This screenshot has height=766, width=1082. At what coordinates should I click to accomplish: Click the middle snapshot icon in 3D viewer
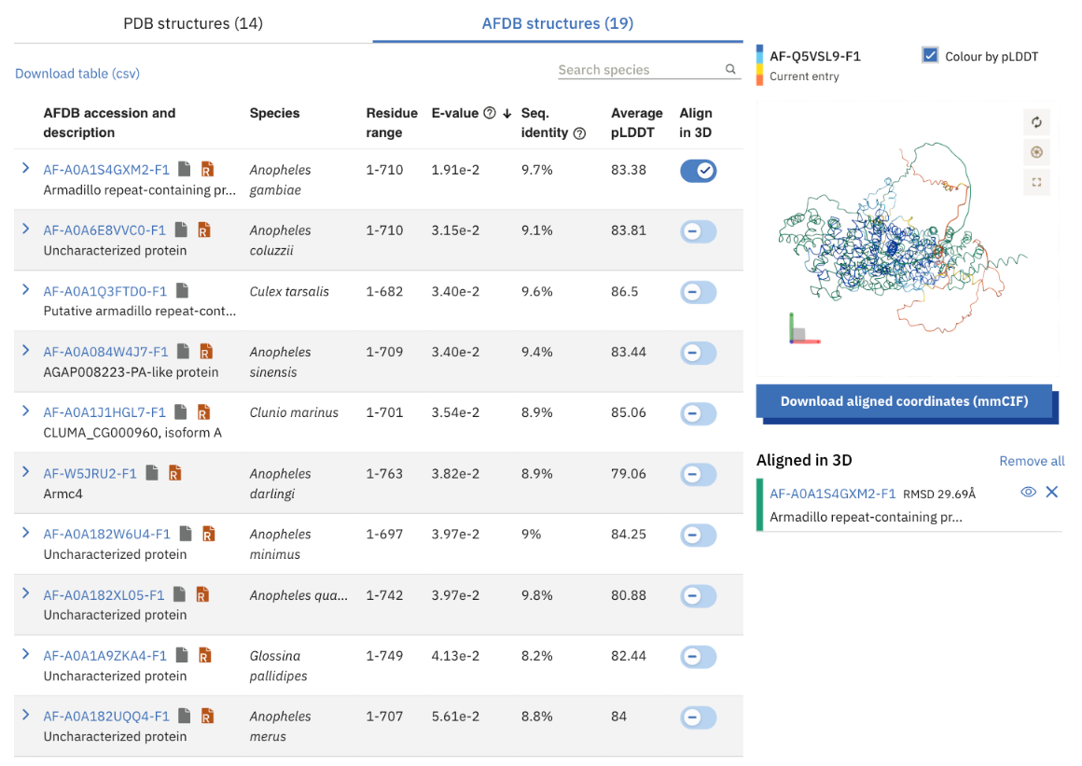pyautogui.click(x=1036, y=152)
